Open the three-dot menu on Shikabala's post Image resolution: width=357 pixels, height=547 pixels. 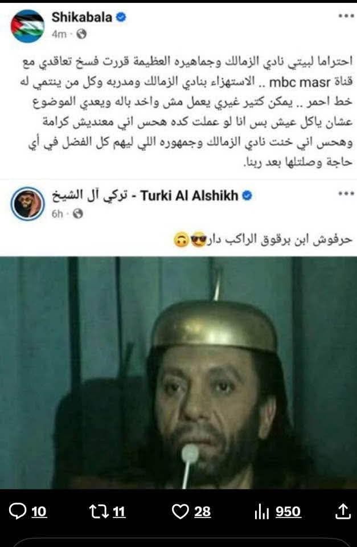point(346,16)
